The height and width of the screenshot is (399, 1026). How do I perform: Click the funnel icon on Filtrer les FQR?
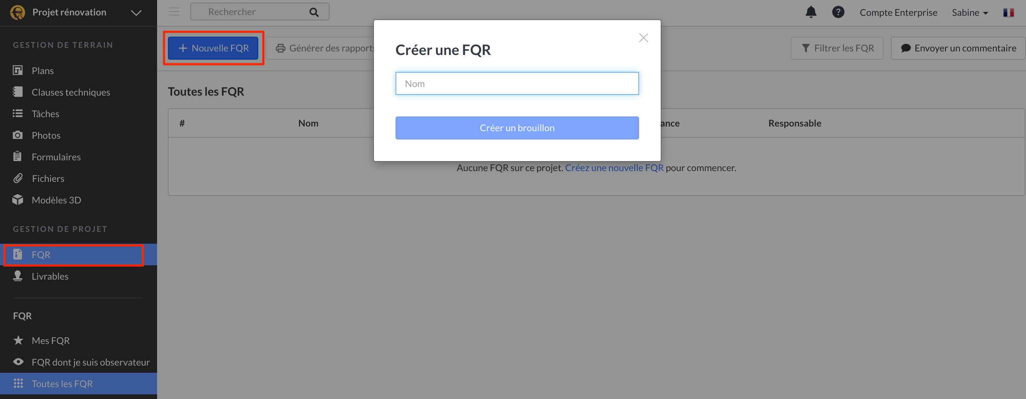tap(806, 48)
